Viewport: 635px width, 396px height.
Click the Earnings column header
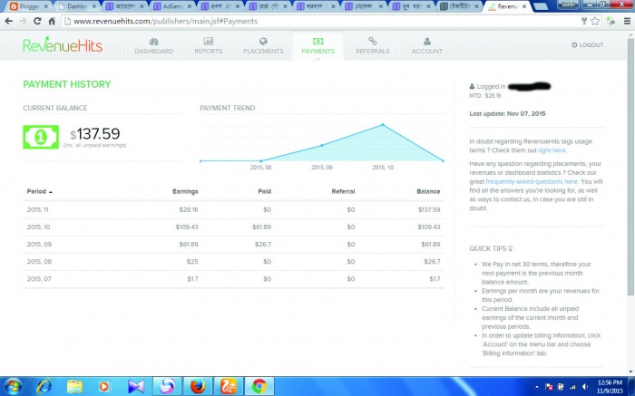[x=185, y=191]
